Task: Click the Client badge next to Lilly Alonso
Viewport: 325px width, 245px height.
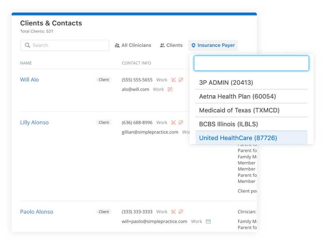Action: pyautogui.click(x=104, y=122)
